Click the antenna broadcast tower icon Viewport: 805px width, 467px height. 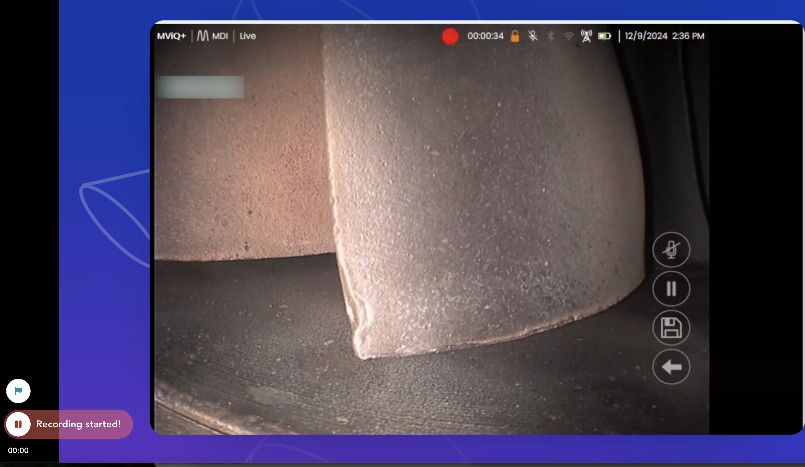pyautogui.click(x=586, y=36)
